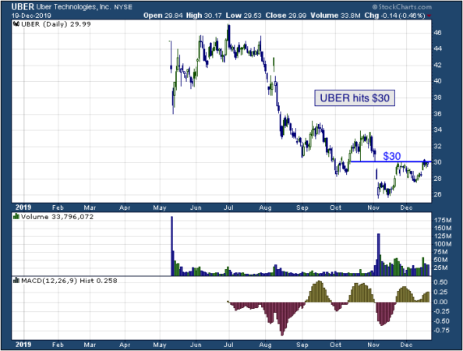The width and height of the screenshot is (463, 351).
Task: Click the NYSE exchange label
Action: click(x=123, y=7)
